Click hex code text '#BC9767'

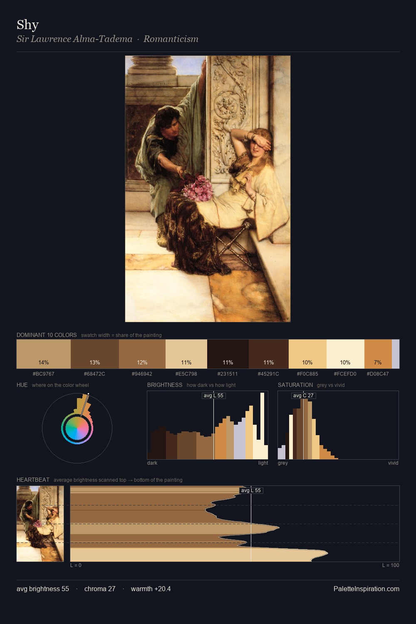point(44,374)
